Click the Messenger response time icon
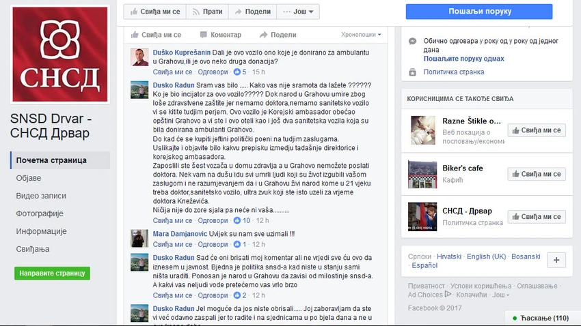581x326 pixels. click(x=412, y=41)
